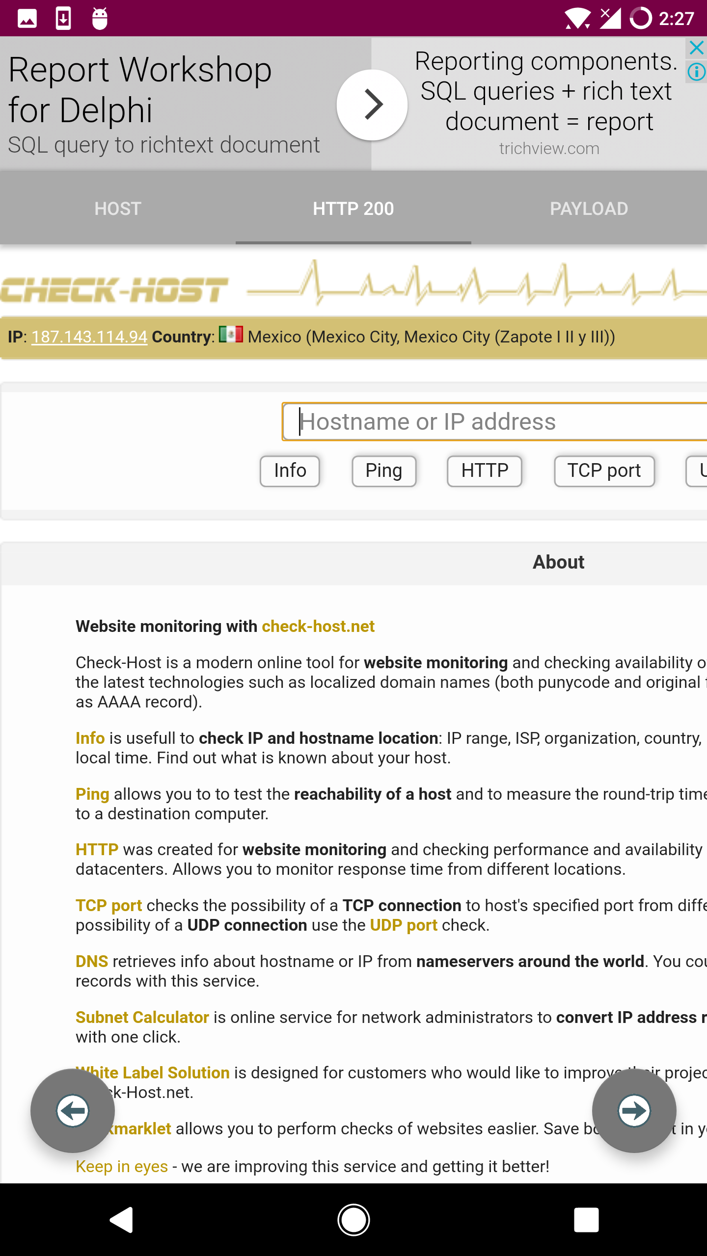
Task: Focus the Hostname or IP address field
Action: pyautogui.click(x=494, y=422)
